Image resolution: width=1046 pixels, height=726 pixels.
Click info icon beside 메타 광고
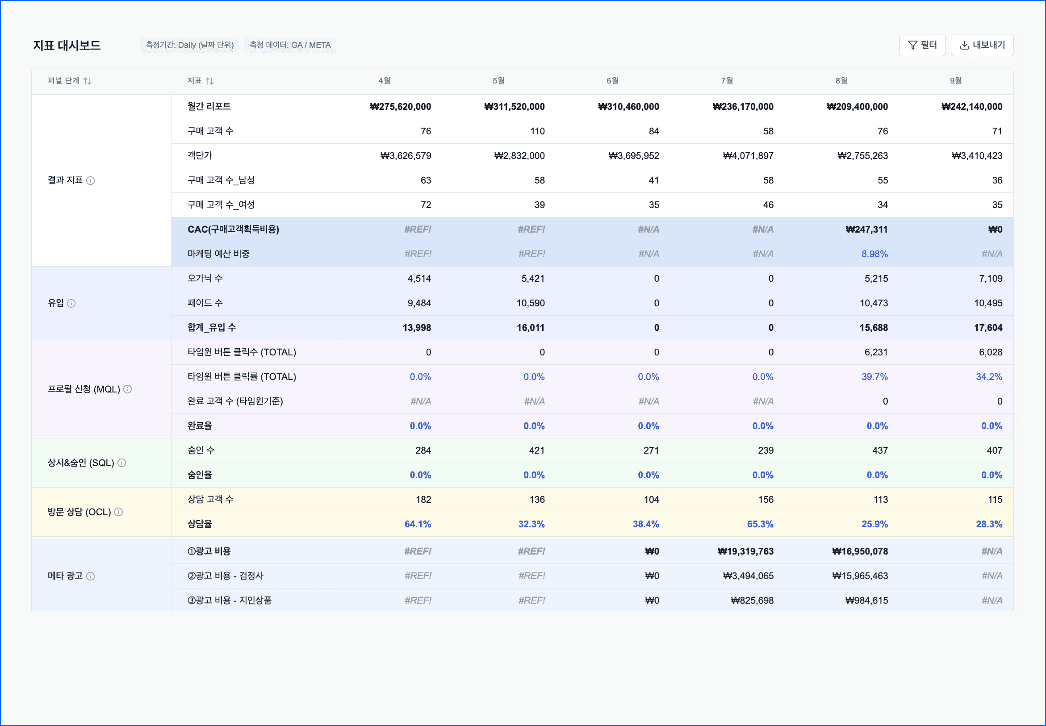91,576
